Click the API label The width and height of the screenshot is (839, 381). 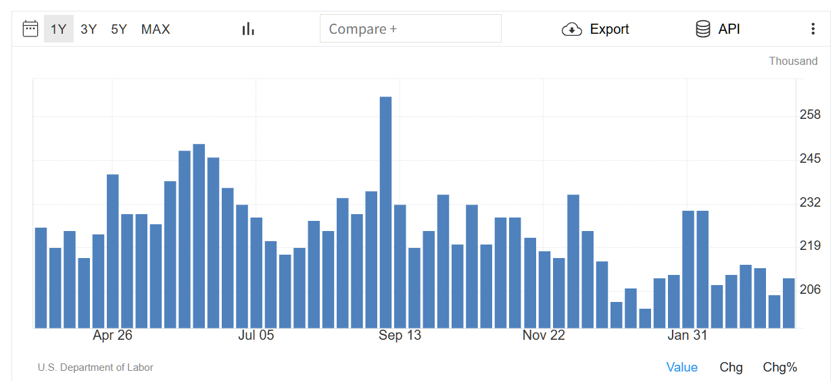point(729,29)
